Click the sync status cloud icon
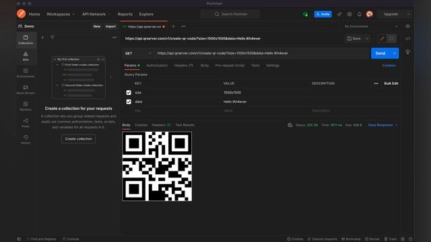The image size is (431, 242). click(305, 14)
